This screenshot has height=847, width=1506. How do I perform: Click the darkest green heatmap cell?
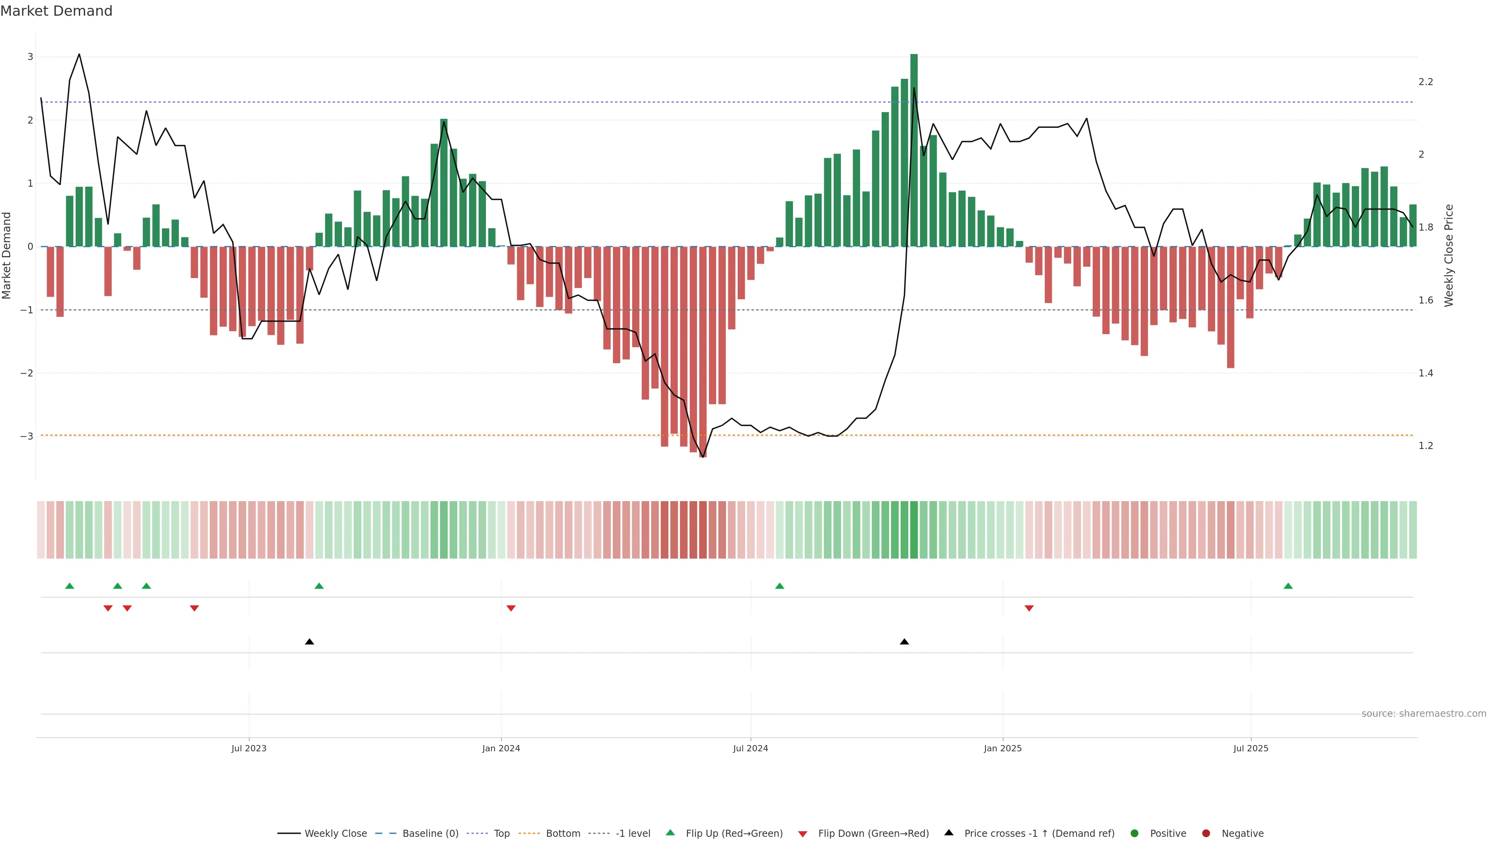coord(914,530)
